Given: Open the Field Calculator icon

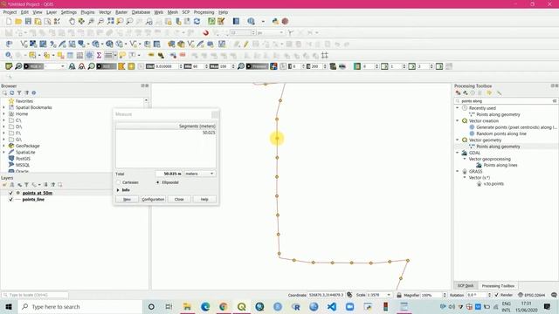Looking at the screenshot, I should click(79, 55).
